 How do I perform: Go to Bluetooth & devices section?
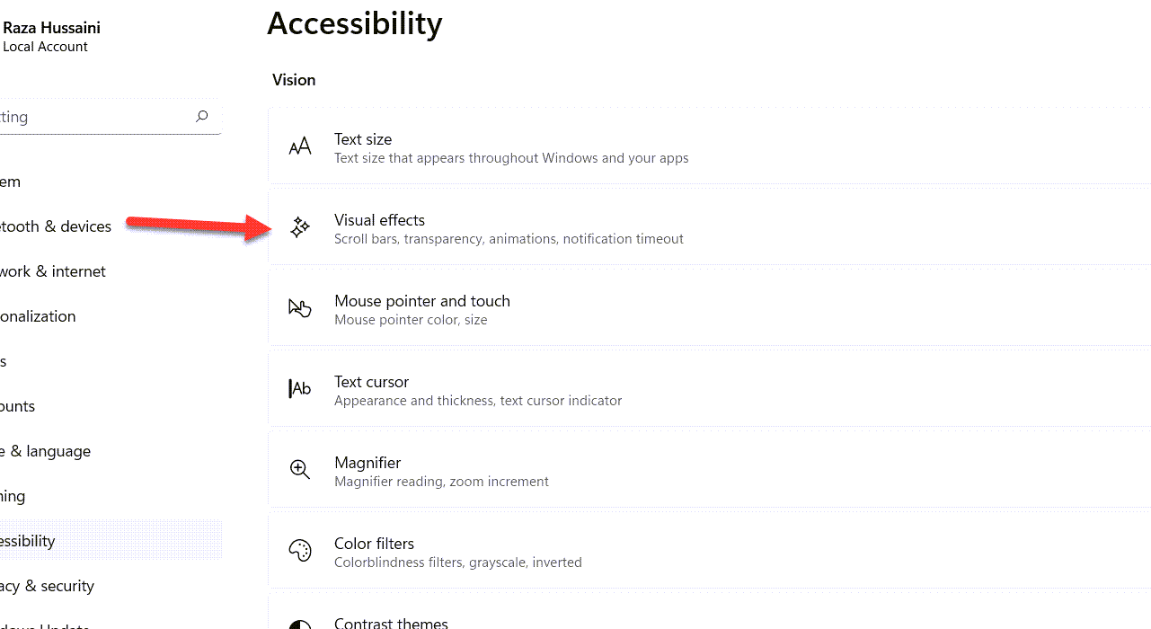click(56, 226)
